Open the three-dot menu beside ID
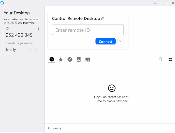 pyautogui.click(x=39, y=28)
